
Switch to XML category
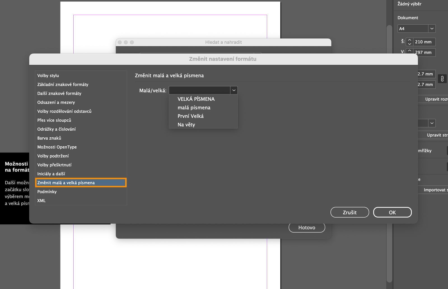coord(81,201)
